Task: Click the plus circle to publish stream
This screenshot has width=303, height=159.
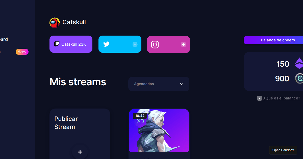Action: [80, 152]
